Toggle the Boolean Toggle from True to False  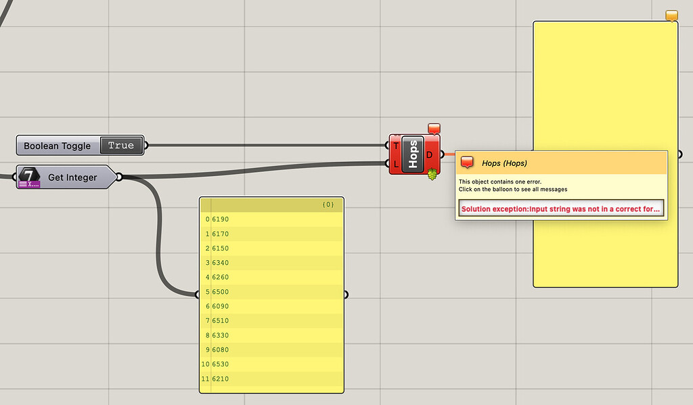point(121,145)
